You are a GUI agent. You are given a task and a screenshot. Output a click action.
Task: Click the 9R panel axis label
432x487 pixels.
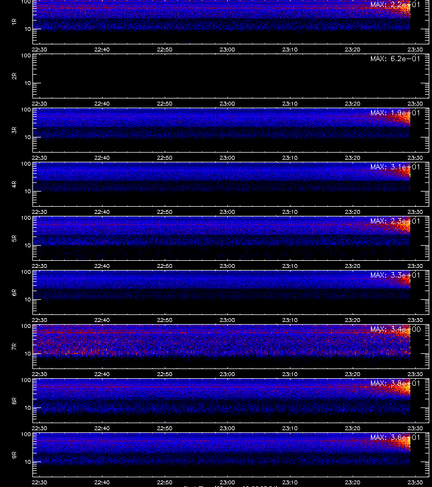[x=14, y=455]
